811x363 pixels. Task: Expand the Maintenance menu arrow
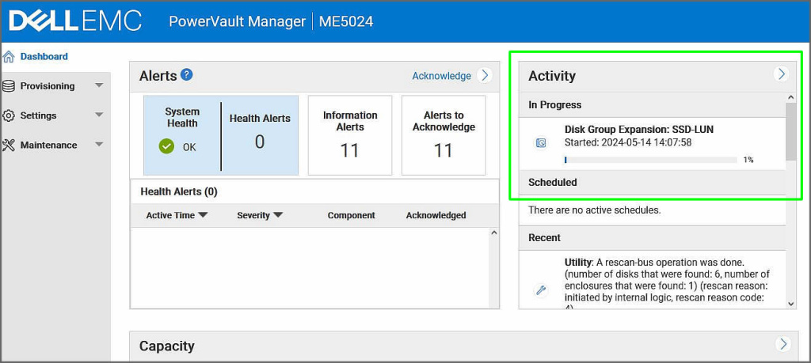99,144
